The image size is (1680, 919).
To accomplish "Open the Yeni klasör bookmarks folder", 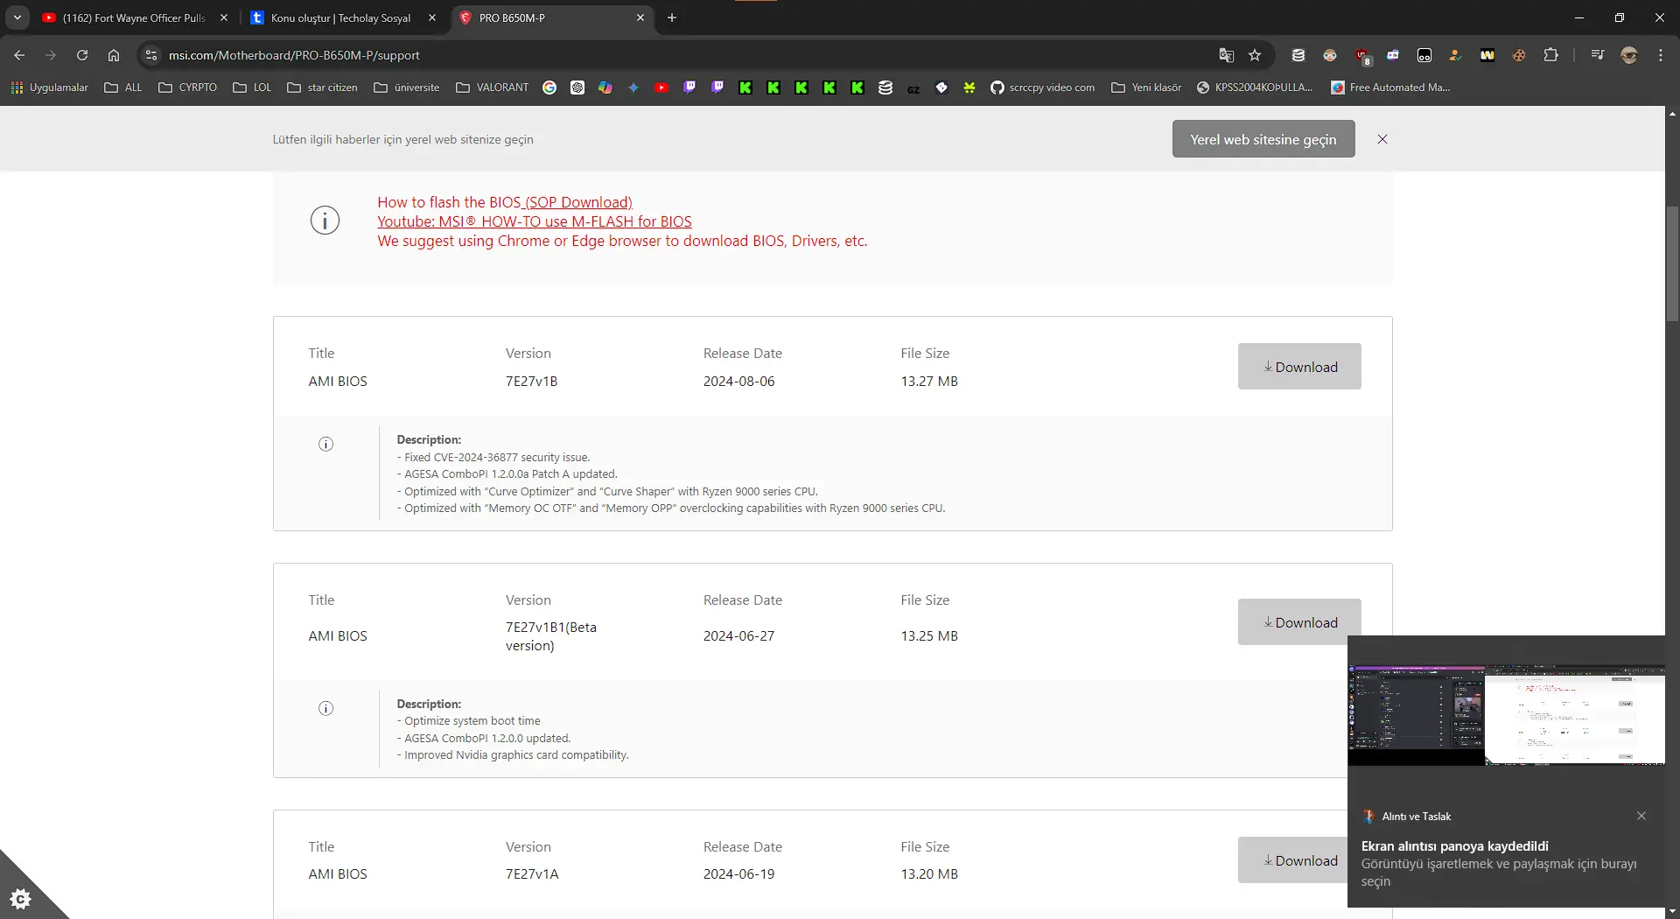I will coord(1146,88).
